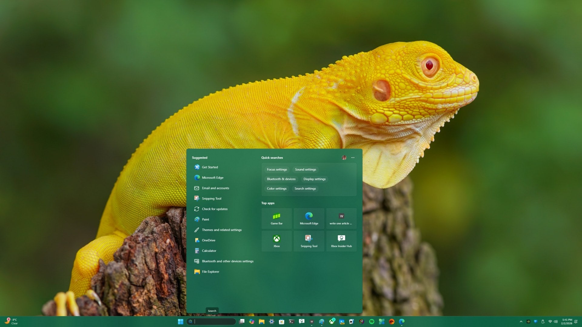Select the Bluetooth & devices quick search
582x327 pixels.
click(x=281, y=179)
